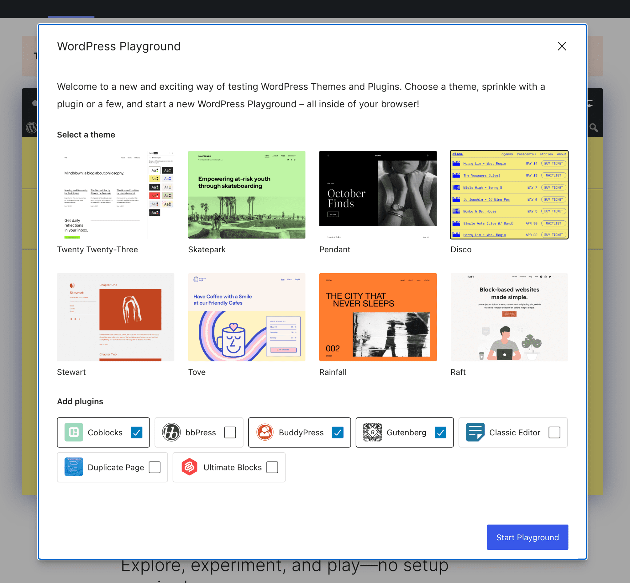Click the Duplicate Page plugin icon
The width and height of the screenshot is (630, 583).
click(x=73, y=467)
